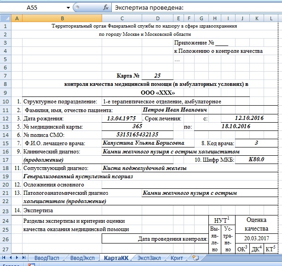
Task: Select doctor code cell with value 3
Action: [256, 143]
